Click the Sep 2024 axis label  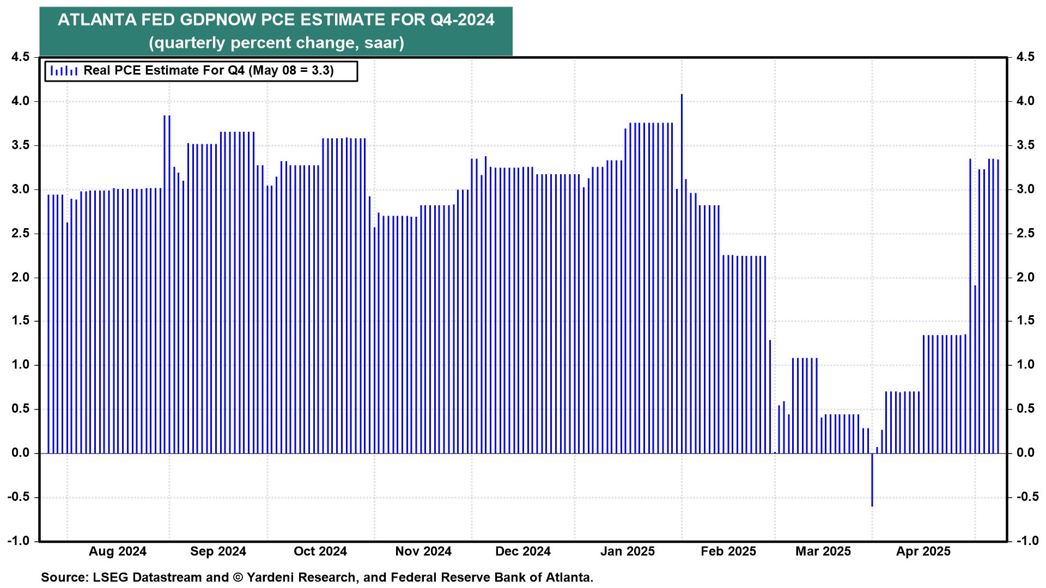218,552
